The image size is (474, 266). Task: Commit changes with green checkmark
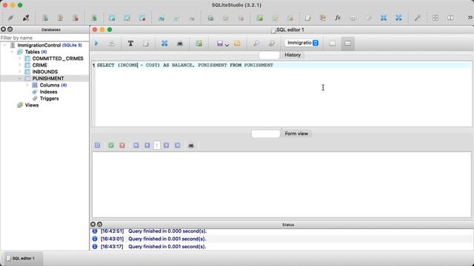pos(111,146)
